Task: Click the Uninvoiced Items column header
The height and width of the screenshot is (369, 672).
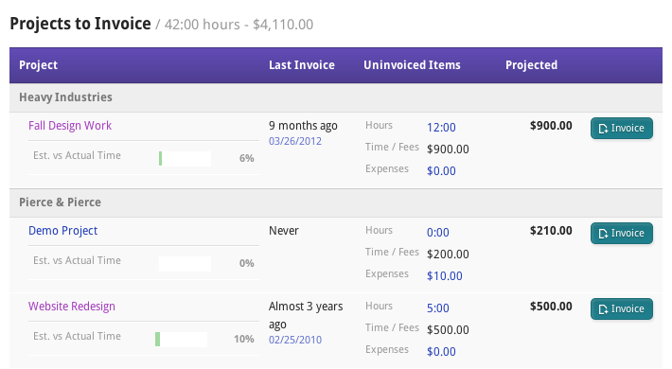Action: tap(412, 65)
